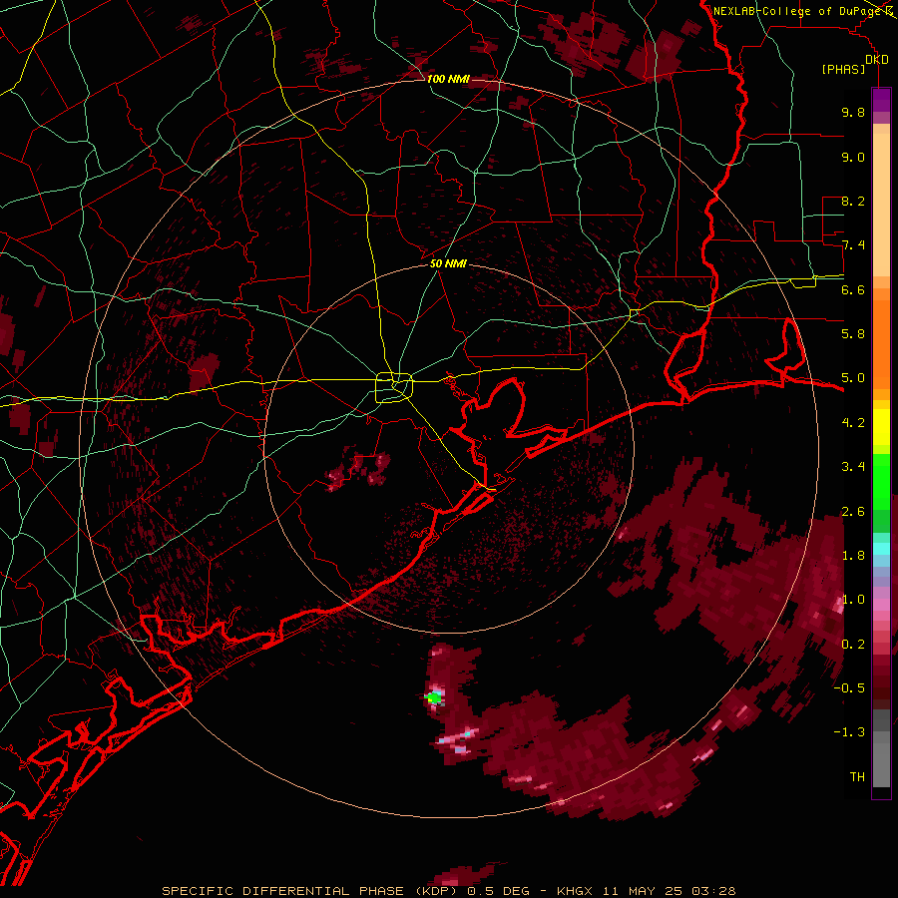Click the green high-KDP core in the offshore storm
Image resolution: width=898 pixels, height=898 pixels.
434,697
